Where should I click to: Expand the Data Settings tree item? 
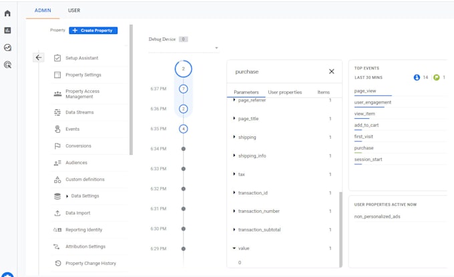click(x=67, y=196)
